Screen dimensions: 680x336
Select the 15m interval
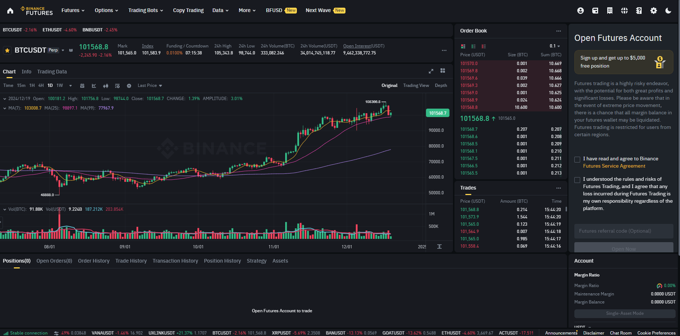[21, 85]
